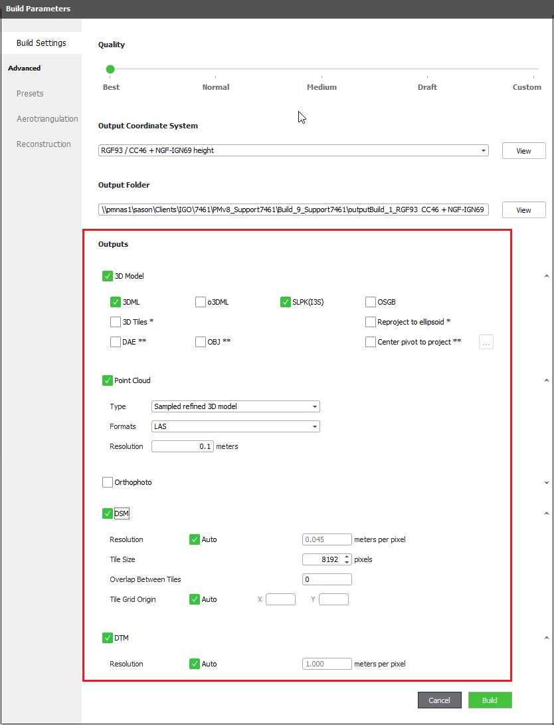Enable the Orthophoto output
The image size is (554, 725).
point(108,482)
